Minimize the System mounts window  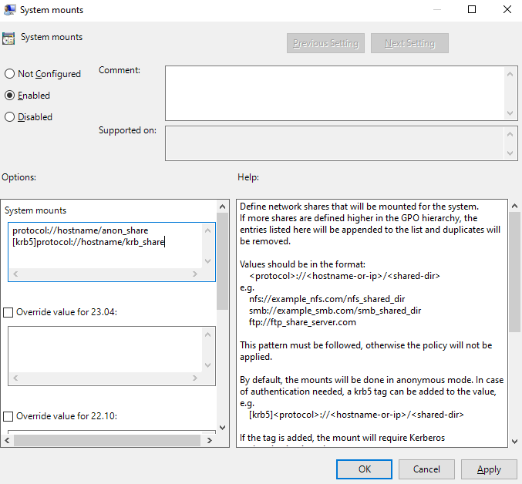437,9
